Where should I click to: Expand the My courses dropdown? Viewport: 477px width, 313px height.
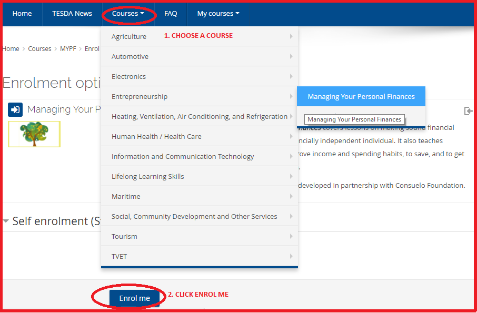click(218, 14)
